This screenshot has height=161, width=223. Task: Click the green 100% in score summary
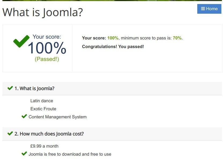pos(113,38)
